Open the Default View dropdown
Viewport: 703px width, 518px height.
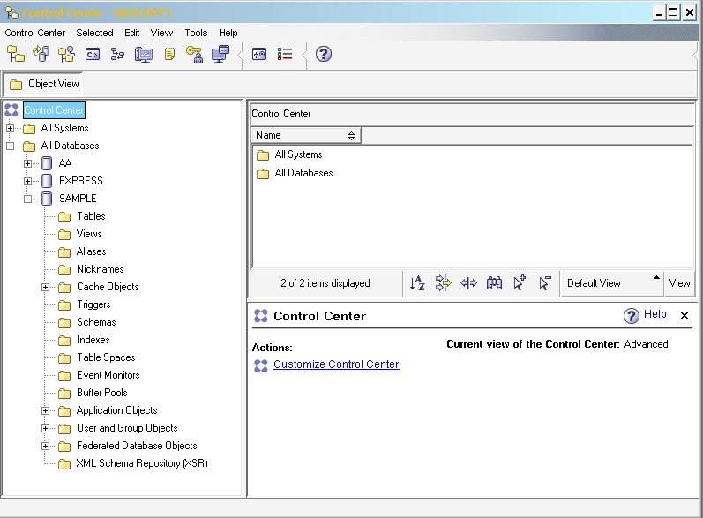tap(612, 283)
